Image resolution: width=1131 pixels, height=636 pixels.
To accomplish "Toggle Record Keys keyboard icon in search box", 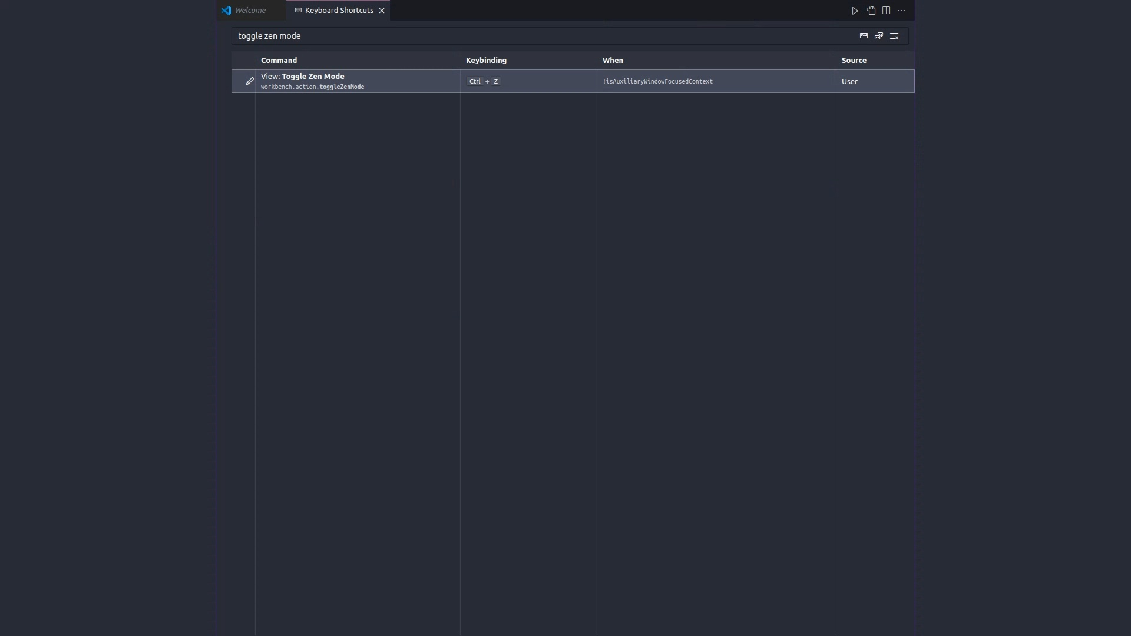I will click(x=864, y=36).
